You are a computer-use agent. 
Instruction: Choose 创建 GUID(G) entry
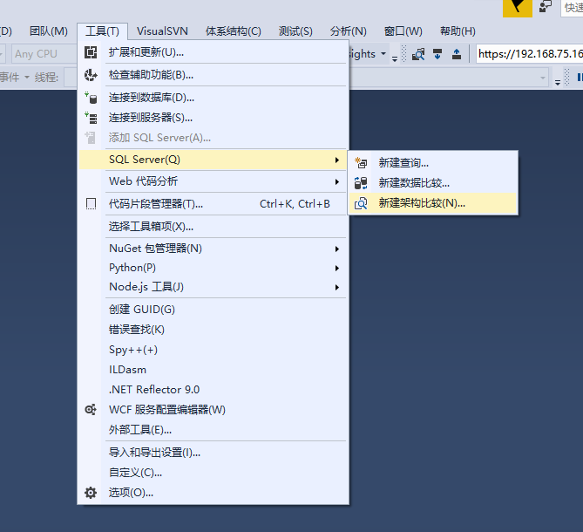(x=213, y=310)
